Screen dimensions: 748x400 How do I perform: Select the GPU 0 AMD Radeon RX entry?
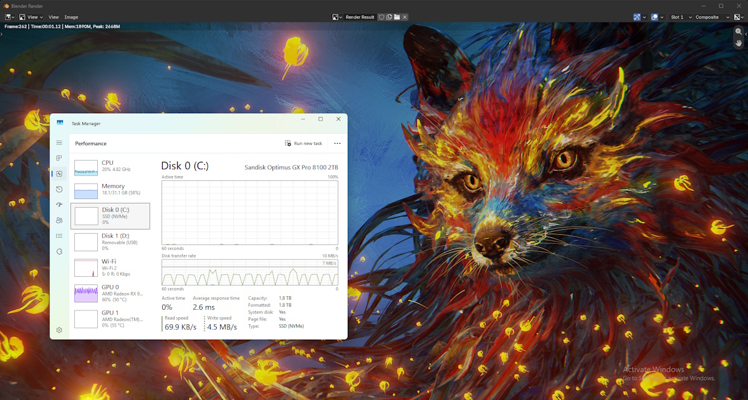(110, 293)
